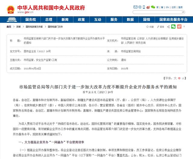Select small font size 小
The width and height of the screenshot is (193, 159).
(183, 78)
